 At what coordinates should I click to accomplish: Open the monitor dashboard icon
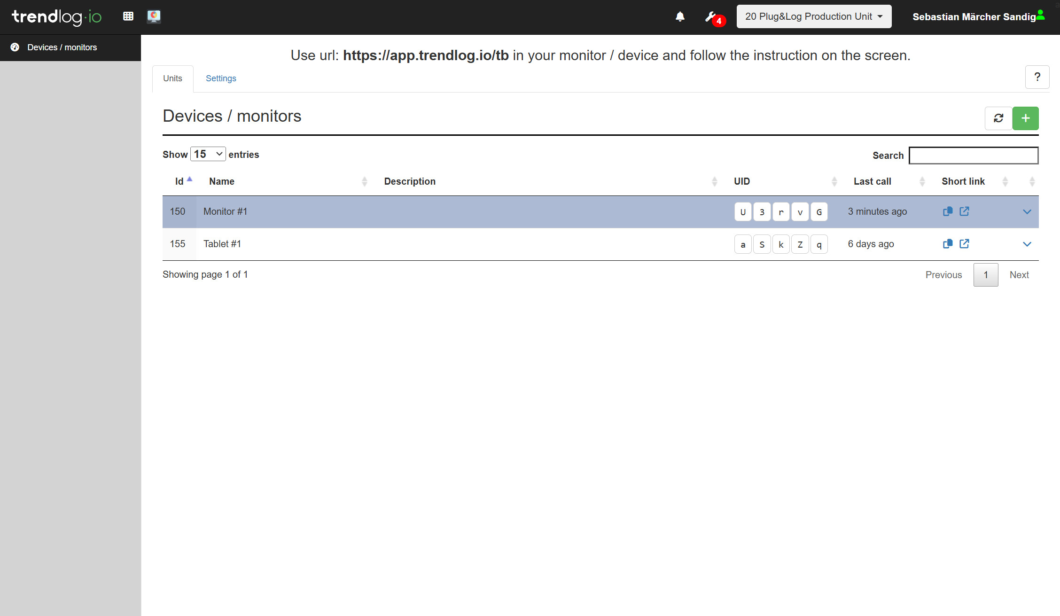coord(154,16)
